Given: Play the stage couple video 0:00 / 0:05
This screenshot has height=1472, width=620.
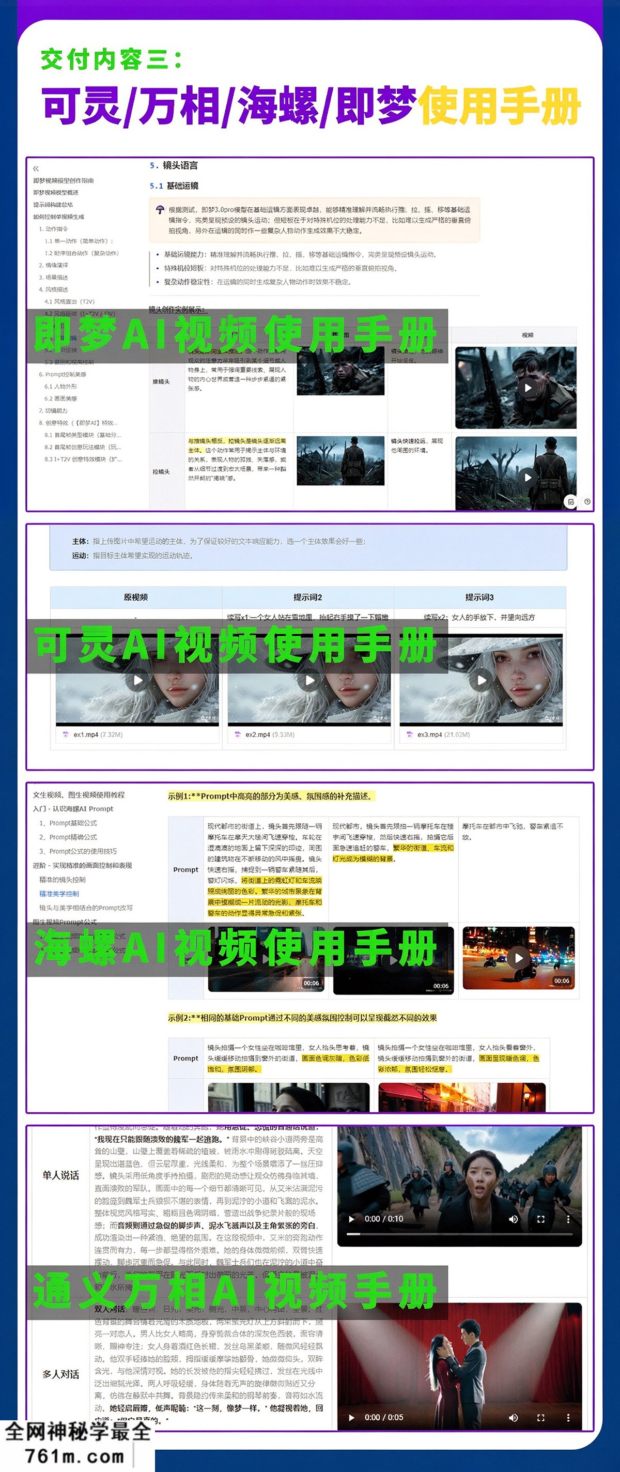Looking at the screenshot, I should click(351, 1417).
